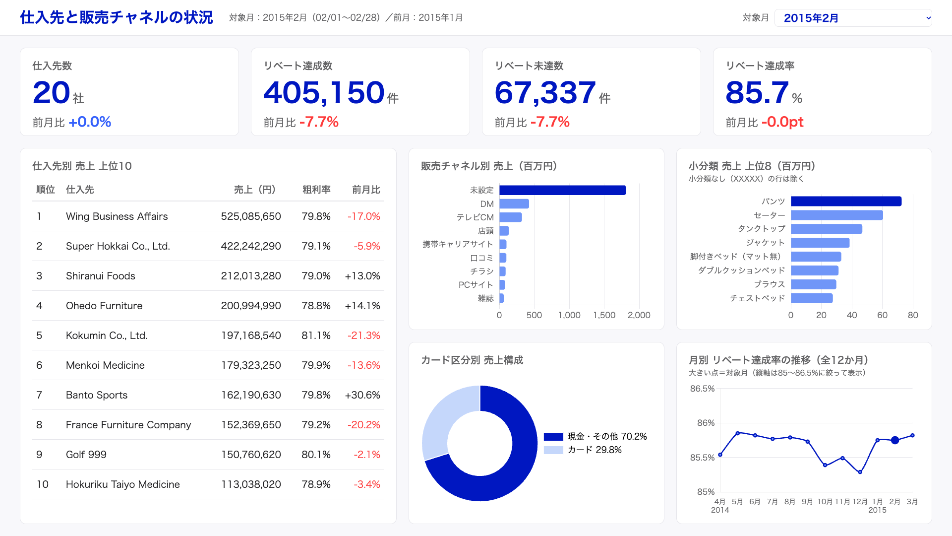Click the April 2014 point on line chart
This screenshot has width=952, height=536.
(x=720, y=455)
